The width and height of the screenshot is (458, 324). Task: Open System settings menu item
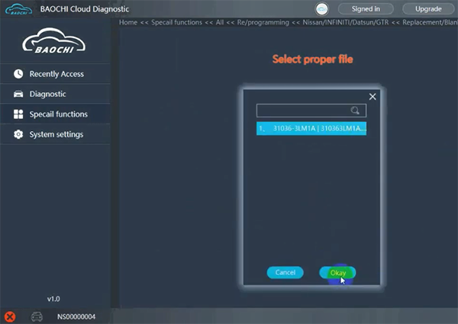coord(55,134)
